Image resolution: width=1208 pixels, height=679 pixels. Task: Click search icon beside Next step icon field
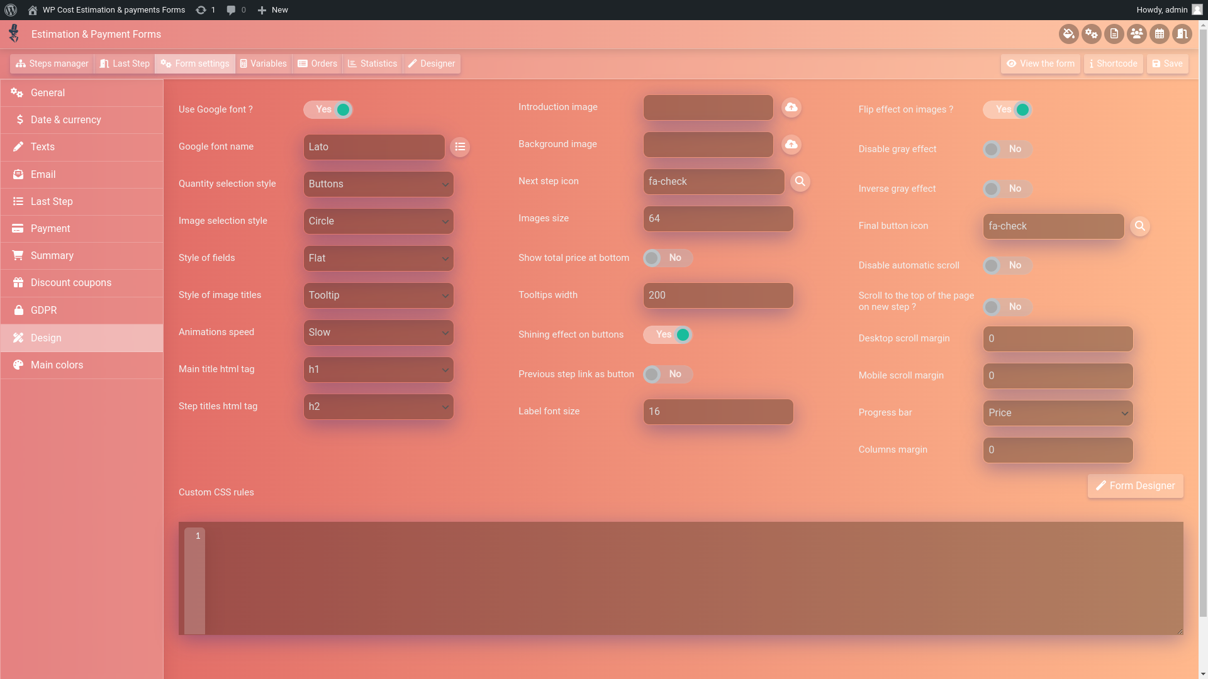point(800,182)
